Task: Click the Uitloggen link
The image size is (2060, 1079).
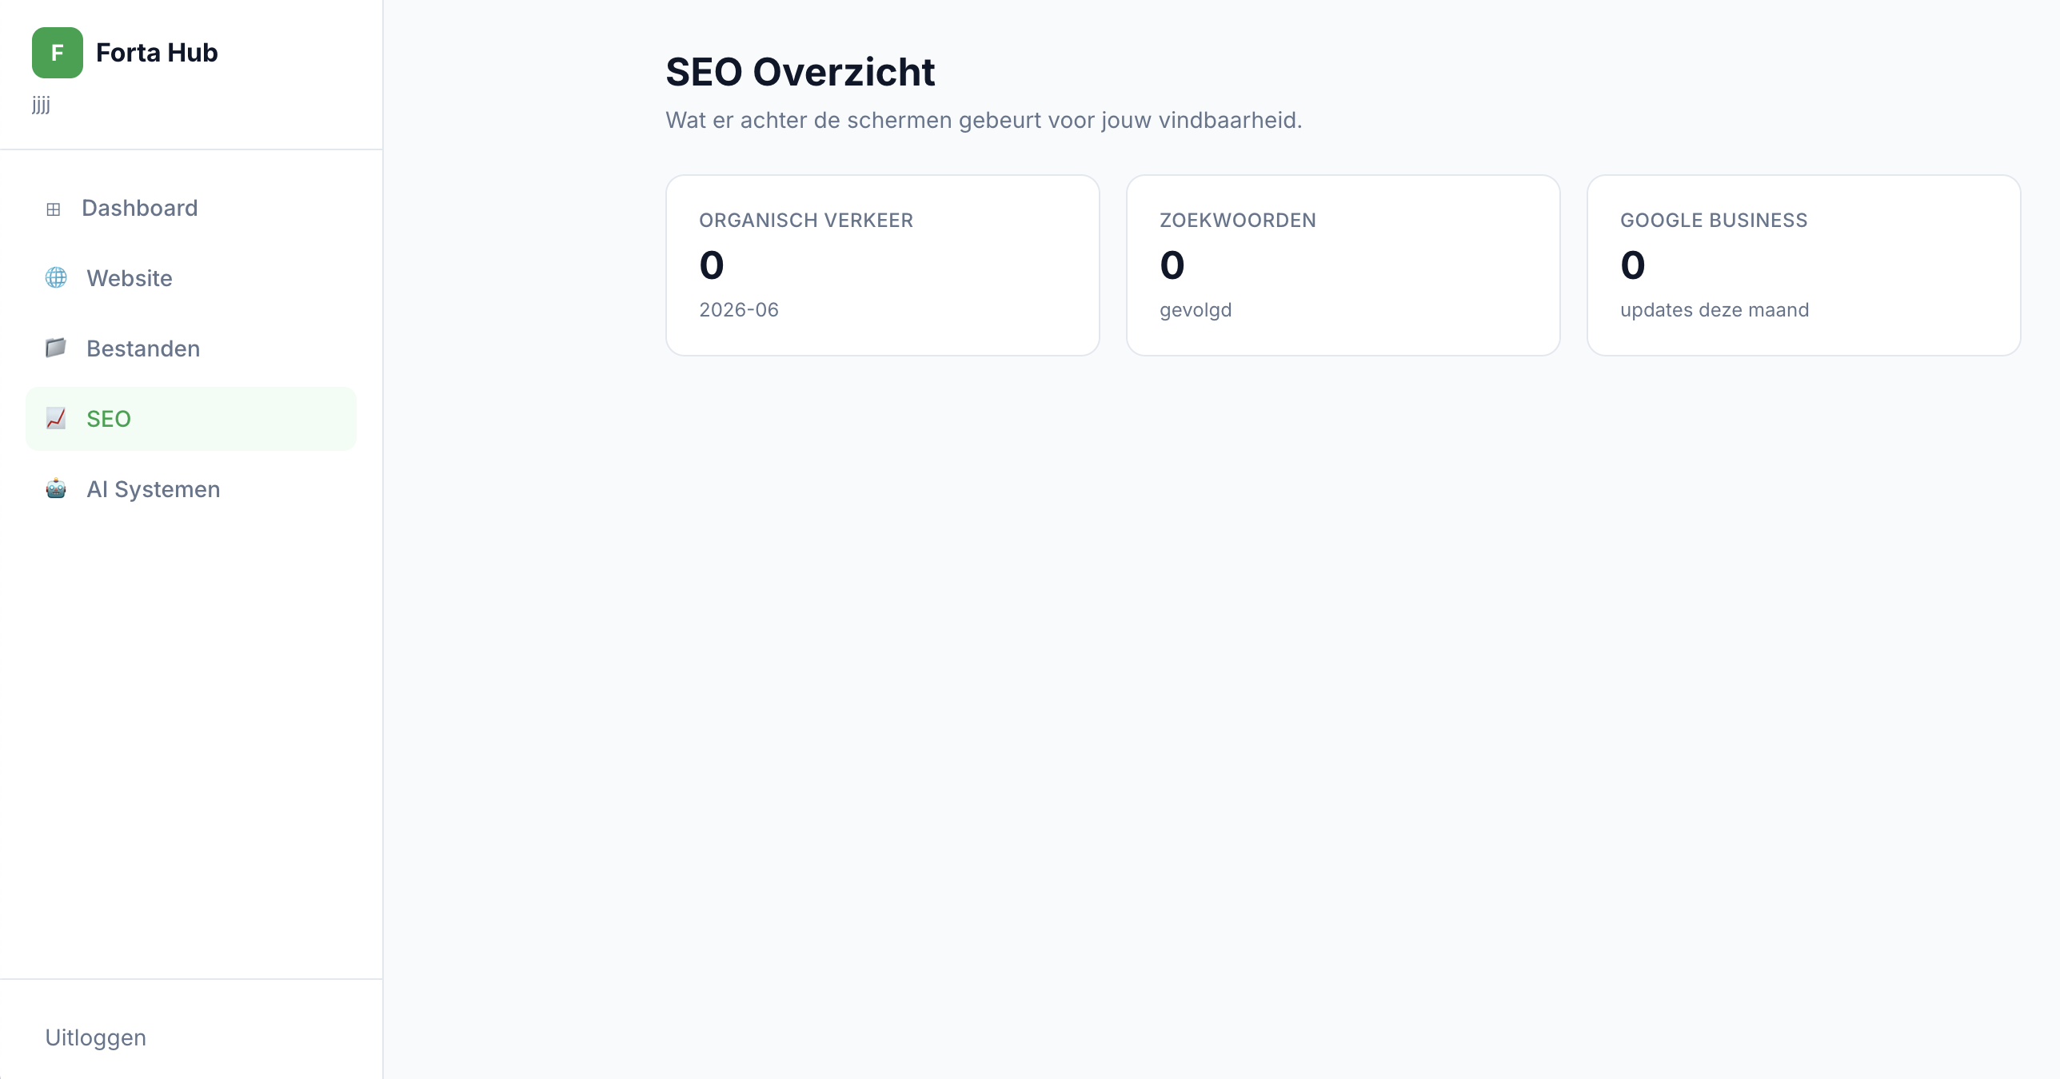Action: 95,1037
